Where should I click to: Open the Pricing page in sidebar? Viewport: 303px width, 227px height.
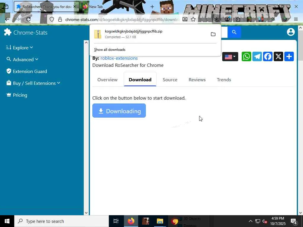point(17,95)
